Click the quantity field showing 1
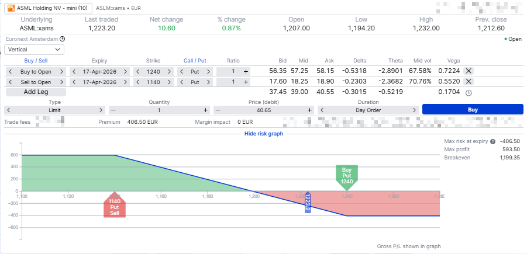 (159, 110)
